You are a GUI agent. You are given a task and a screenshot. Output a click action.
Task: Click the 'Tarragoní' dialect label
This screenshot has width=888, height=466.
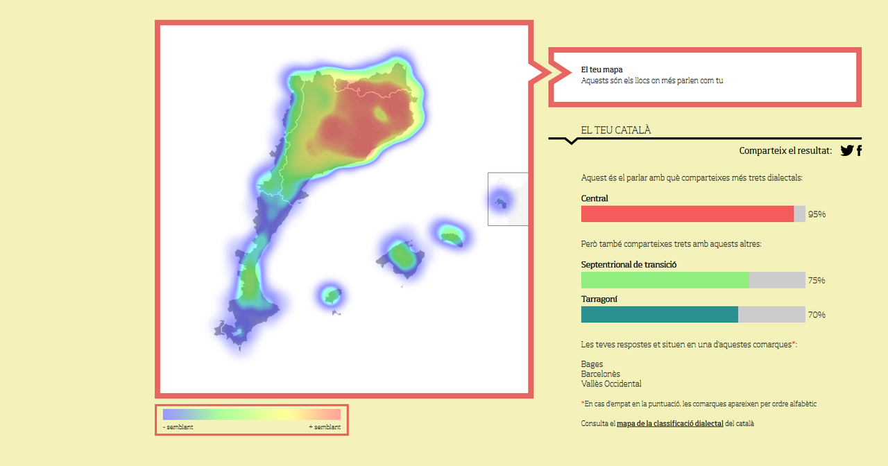[x=599, y=299]
